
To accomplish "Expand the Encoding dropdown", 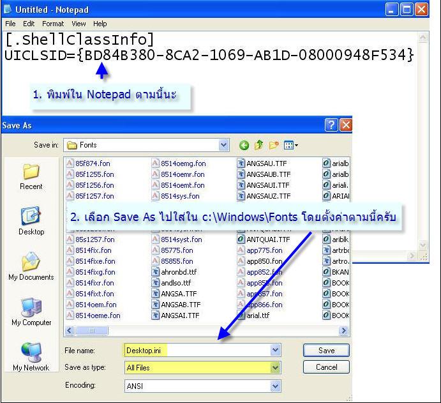I will coord(275,386).
